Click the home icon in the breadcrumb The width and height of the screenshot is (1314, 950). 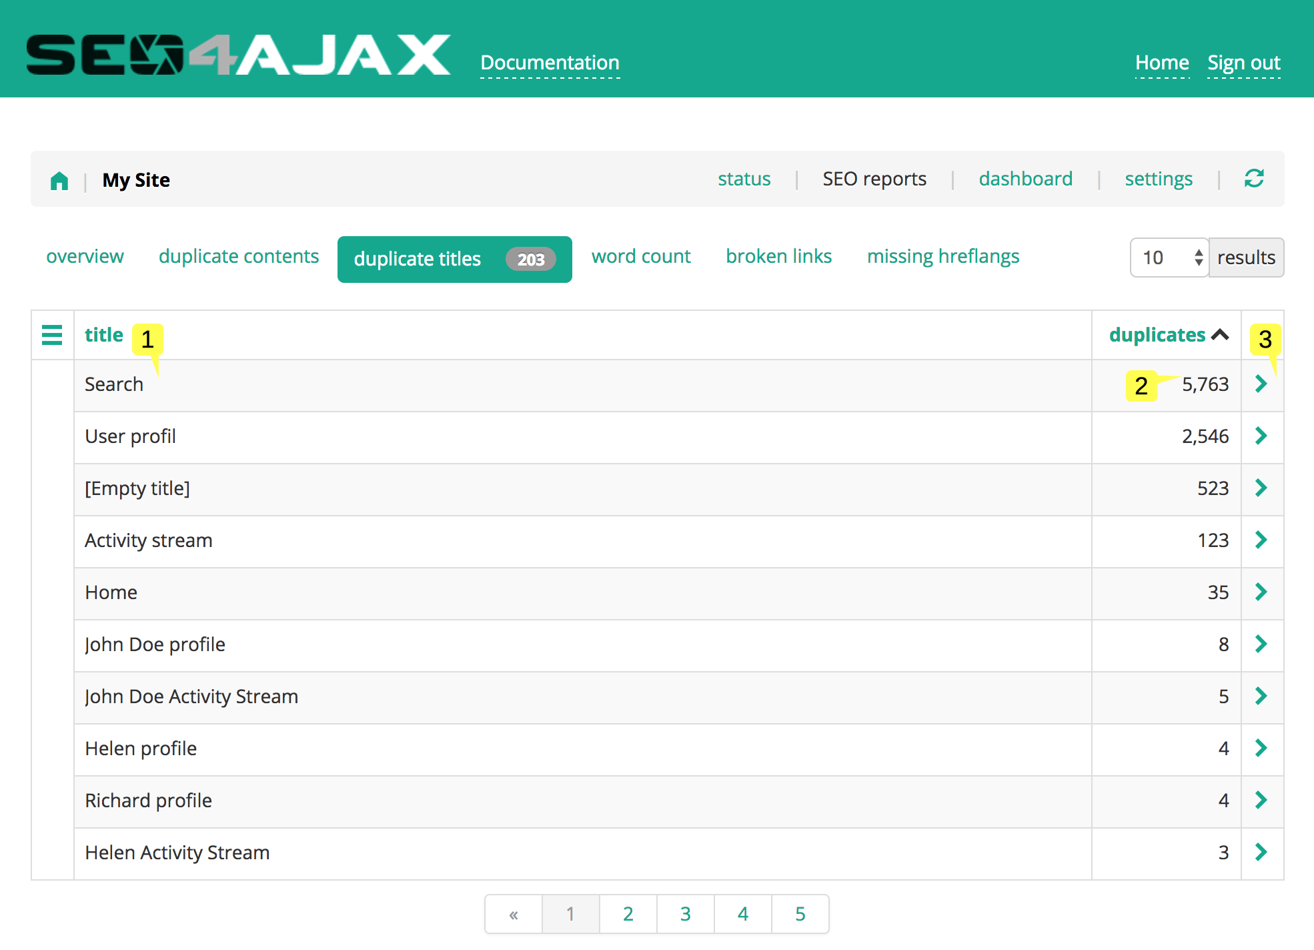coord(59,179)
